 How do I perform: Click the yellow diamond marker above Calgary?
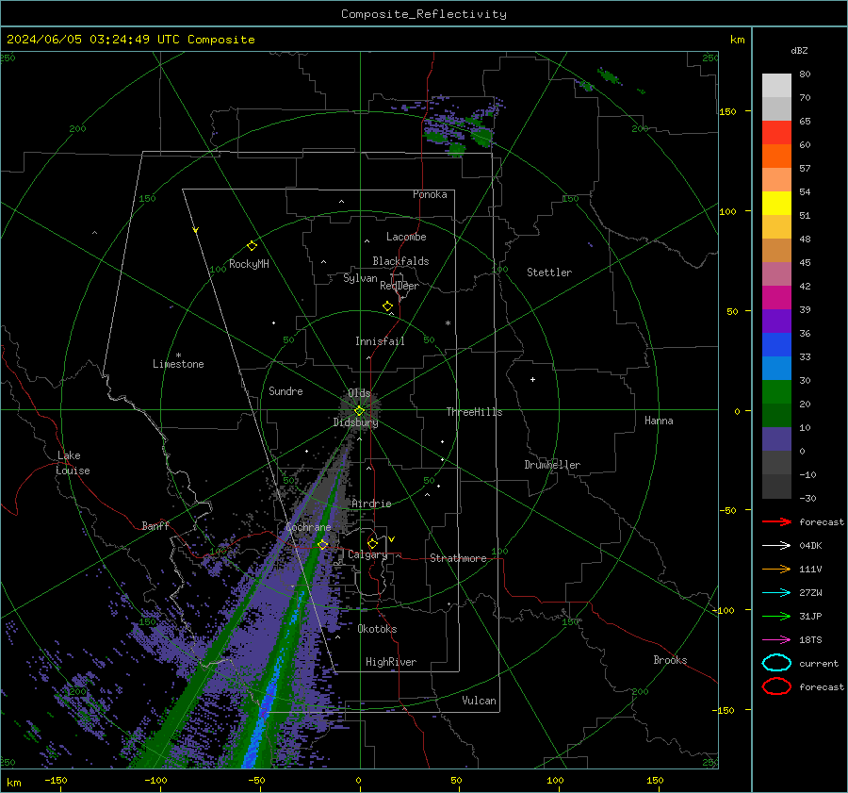tap(372, 543)
